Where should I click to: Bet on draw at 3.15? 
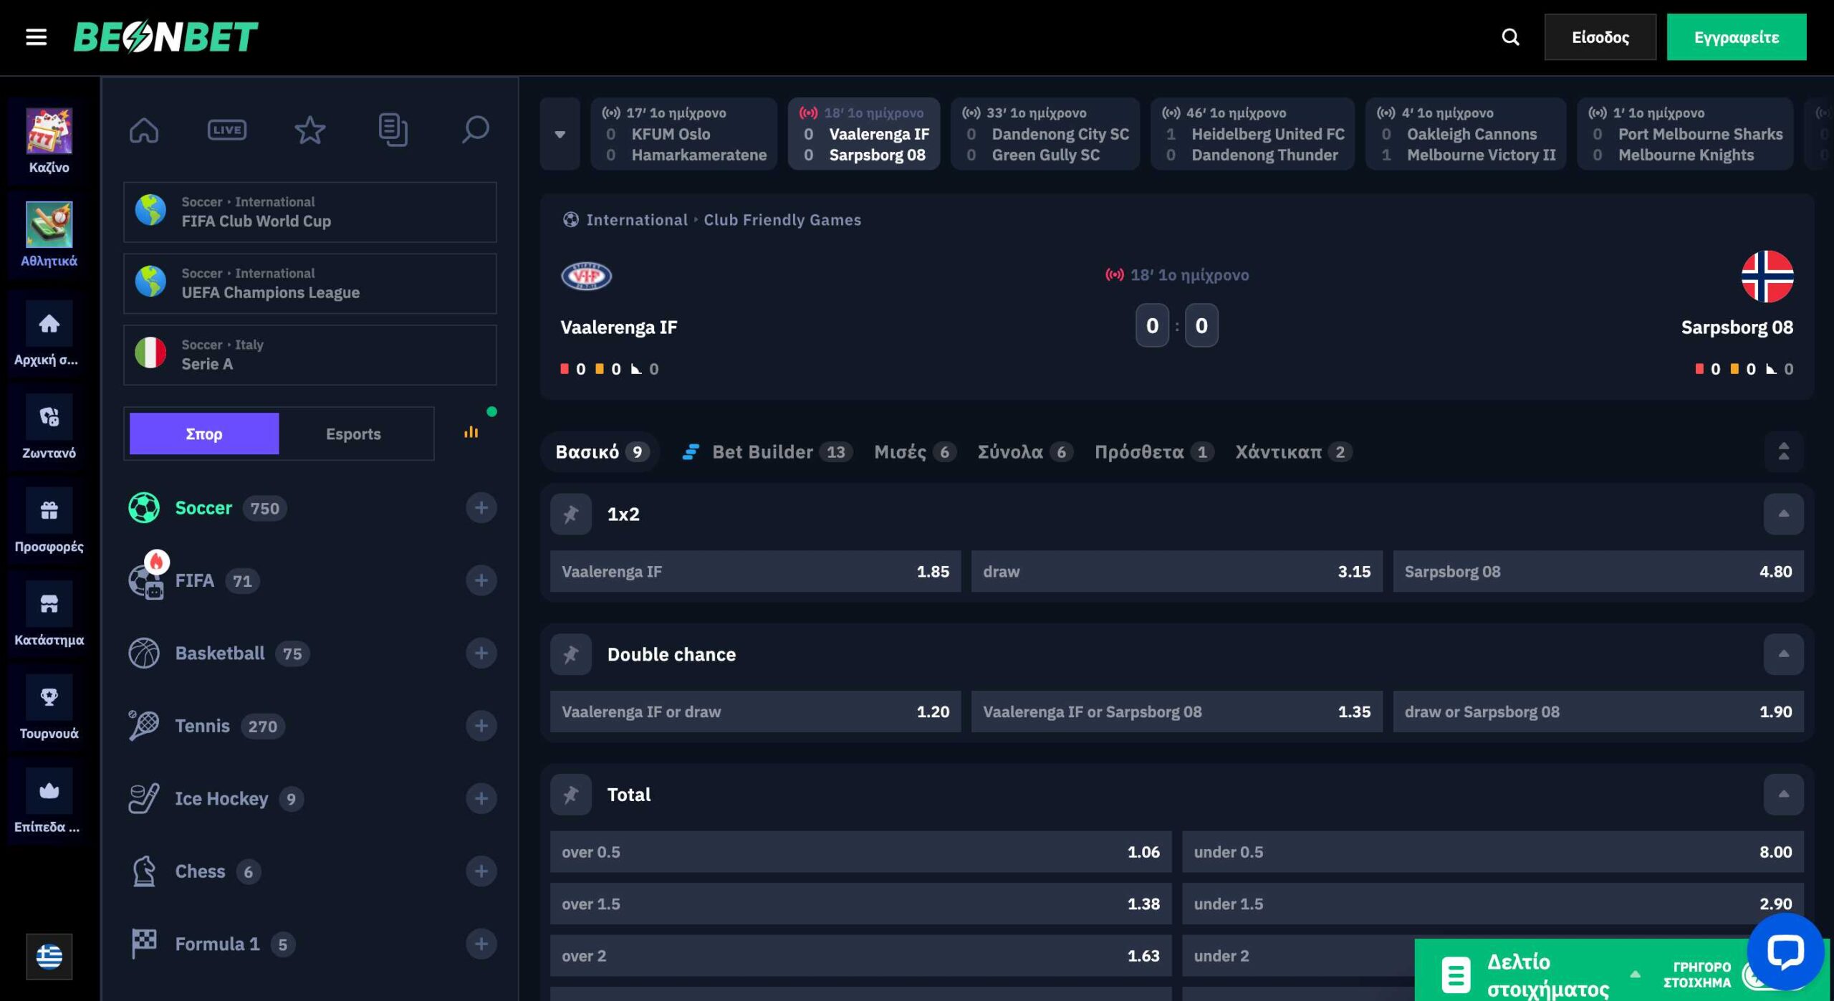[1176, 572]
